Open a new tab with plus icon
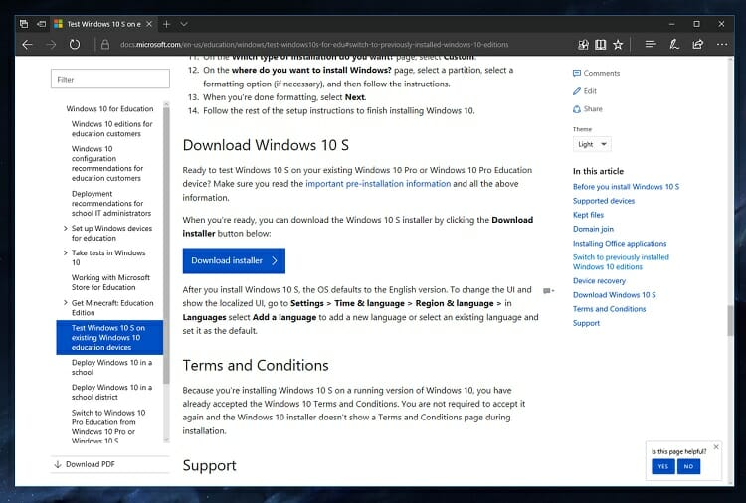Screen dimensions: 746x503 [166, 24]
